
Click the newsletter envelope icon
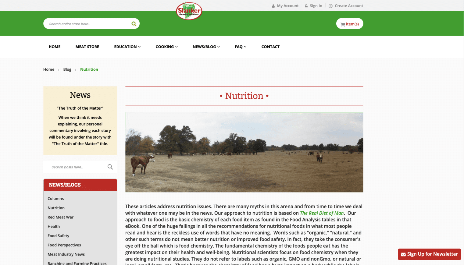[x=403, y=254]
